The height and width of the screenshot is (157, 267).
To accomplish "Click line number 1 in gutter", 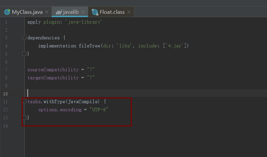I will [6, 22].
